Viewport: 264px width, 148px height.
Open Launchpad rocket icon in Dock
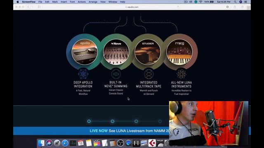(x=57, y=143)
